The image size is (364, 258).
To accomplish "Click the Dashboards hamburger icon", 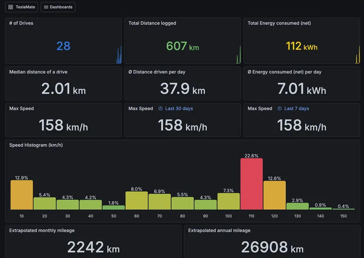I will (x=46, y=7).
